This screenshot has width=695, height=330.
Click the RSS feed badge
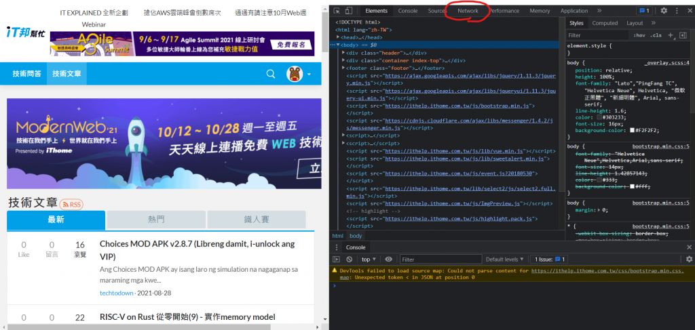(71, 205)
